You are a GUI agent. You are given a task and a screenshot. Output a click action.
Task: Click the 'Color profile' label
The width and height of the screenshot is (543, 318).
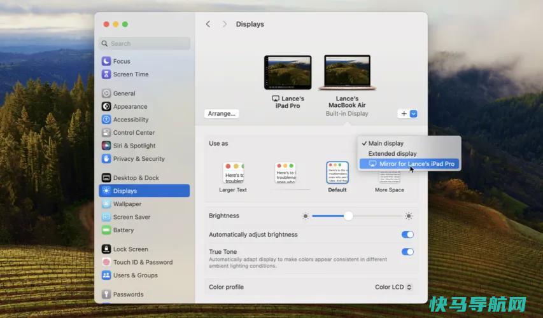(x=226, y=287)
